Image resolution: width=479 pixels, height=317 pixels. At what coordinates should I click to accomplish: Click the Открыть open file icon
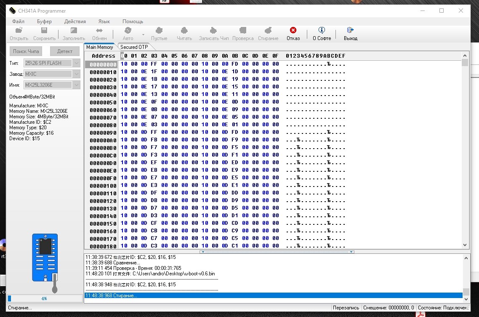[19, 30]
